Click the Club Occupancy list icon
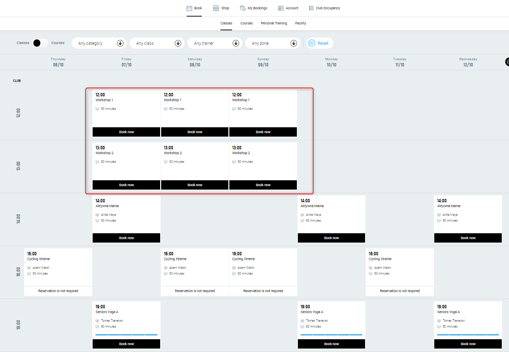Image resolution: width=509 pixels, height=352 pixels. pyautogui.click(x=311, y=8)
